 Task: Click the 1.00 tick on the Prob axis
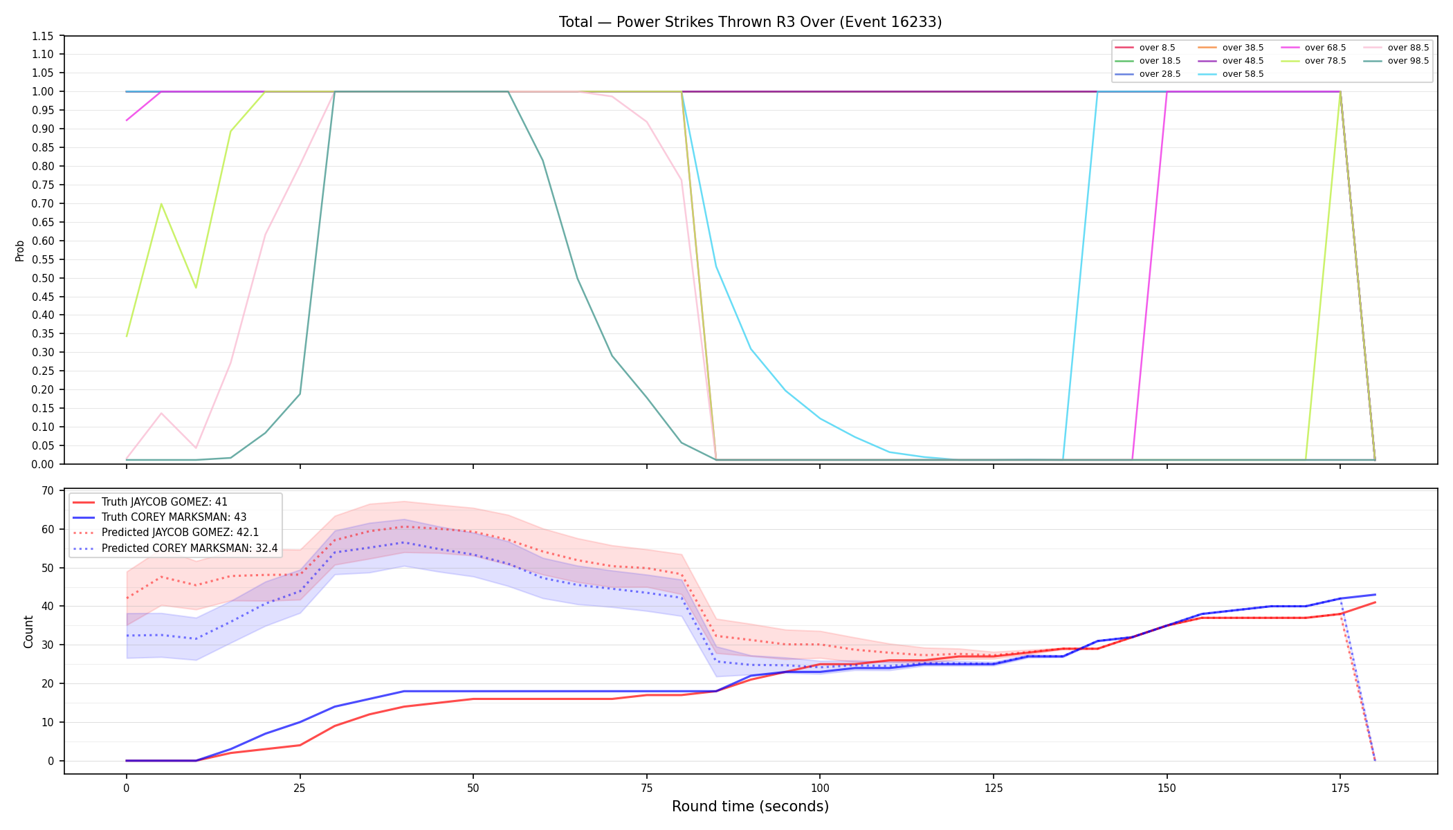(x=43, y=91)
